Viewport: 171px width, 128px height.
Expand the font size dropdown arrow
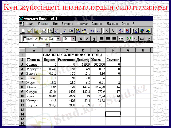pyautogui.click(x=73, y=39)
